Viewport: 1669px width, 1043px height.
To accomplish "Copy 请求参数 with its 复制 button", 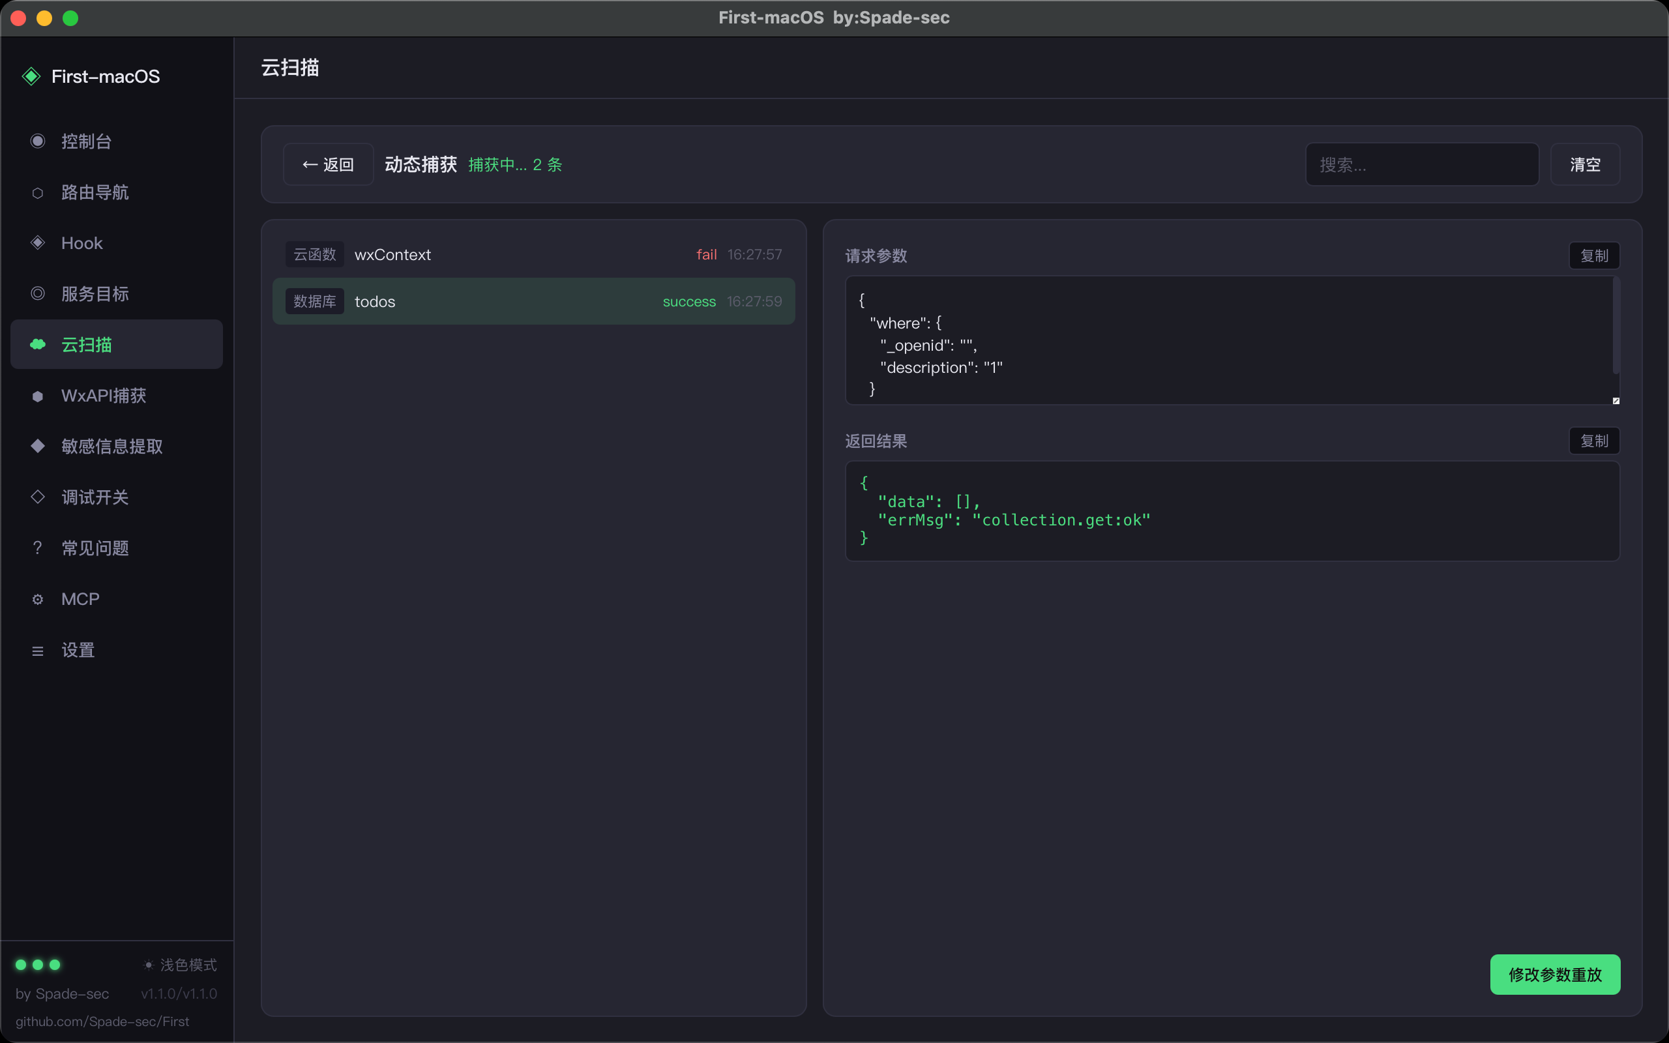I will [1595, 256].
